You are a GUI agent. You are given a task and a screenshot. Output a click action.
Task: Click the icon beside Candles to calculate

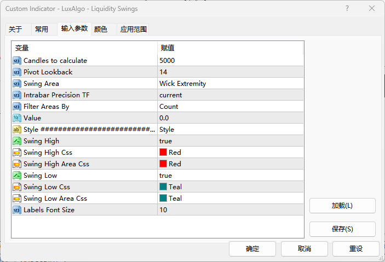pyautogui.click(x=16, y=61)
